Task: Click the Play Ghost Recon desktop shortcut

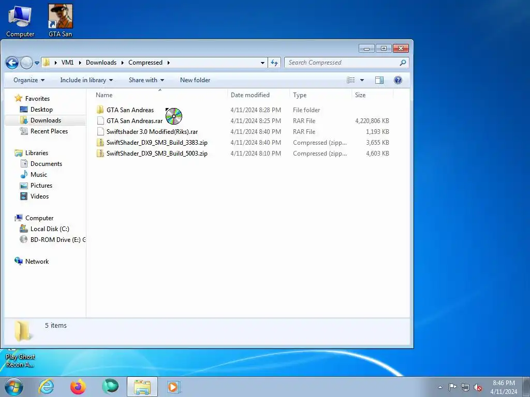Action: (x=20, y=360)
